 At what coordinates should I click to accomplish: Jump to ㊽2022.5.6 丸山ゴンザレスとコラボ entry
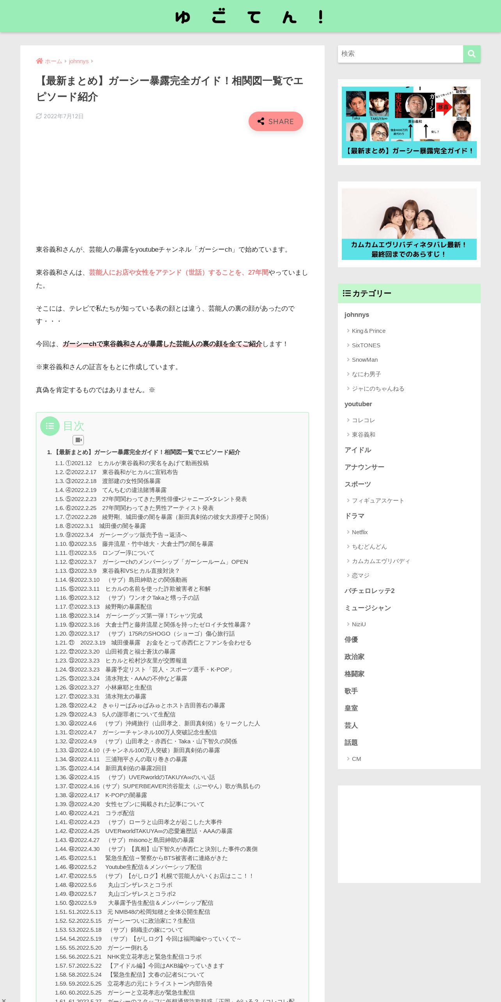[x=114, y=885]
